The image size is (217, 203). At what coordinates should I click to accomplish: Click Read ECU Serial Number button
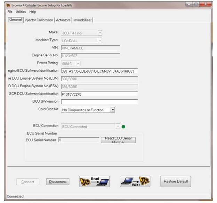[x=118, y=140]
